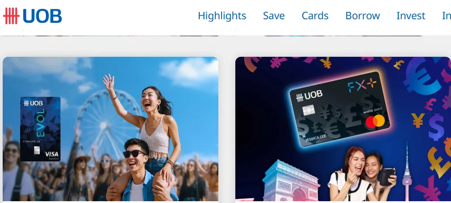Click the vertical EVOL text on the card

(x=42, y=123)
